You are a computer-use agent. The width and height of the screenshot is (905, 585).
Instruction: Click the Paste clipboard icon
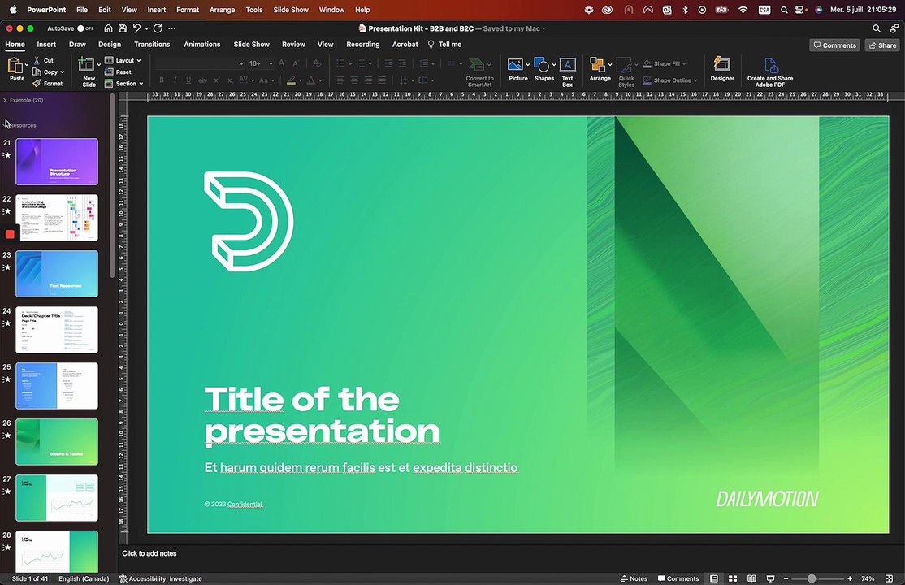coord(15,65)
